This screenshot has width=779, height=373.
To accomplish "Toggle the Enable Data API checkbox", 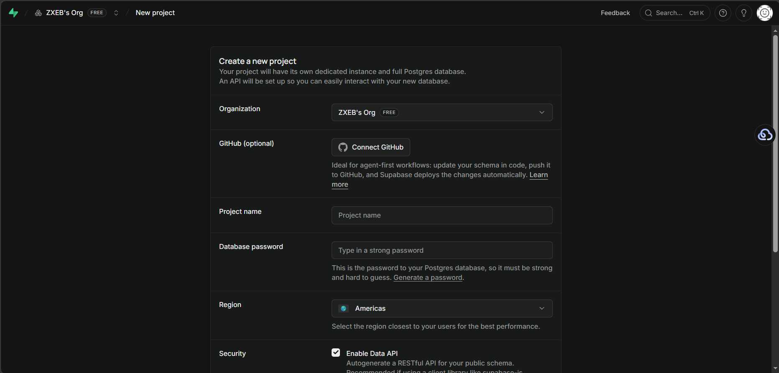I will tap(336, 353).
